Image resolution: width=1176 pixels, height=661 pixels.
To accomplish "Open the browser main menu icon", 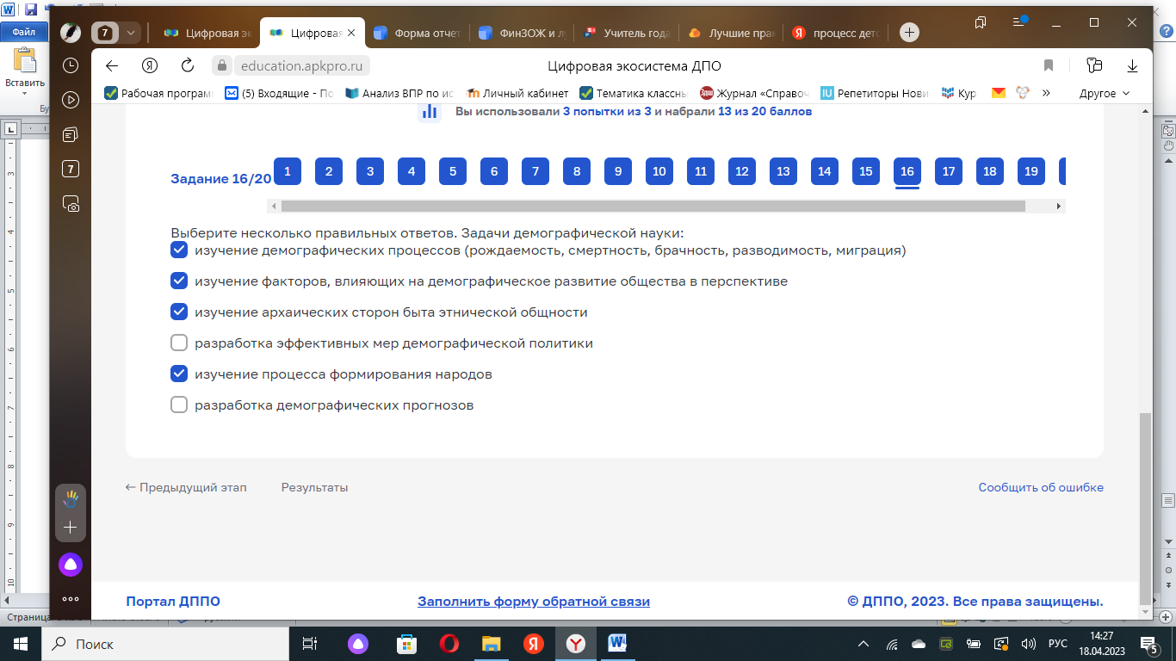I will tap(1020, 22).
